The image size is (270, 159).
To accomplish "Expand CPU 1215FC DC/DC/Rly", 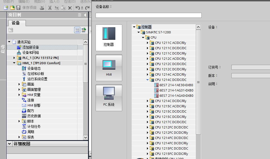I will (x=147, y=154).
